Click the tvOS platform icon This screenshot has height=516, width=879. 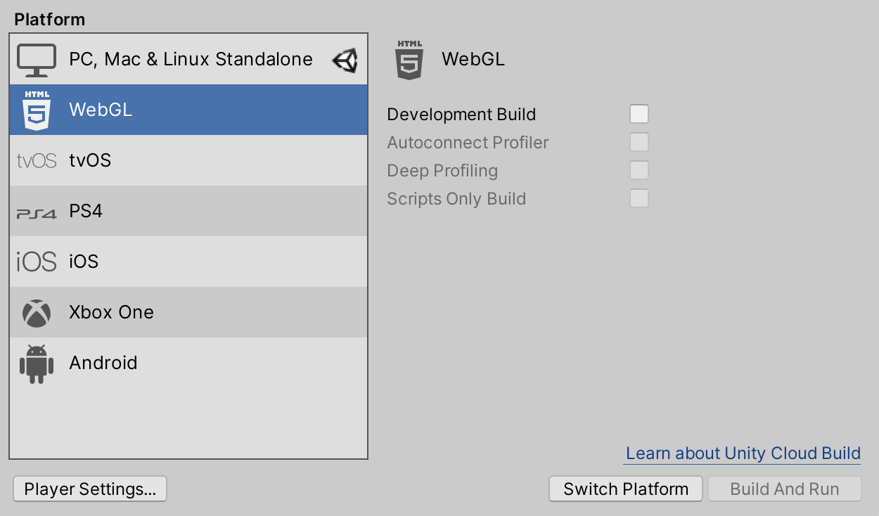tap(37, 160)
